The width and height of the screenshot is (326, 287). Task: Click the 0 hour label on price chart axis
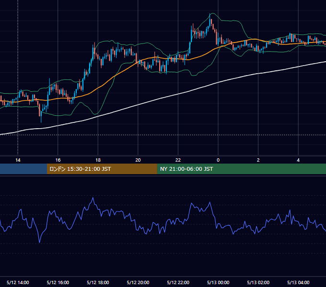coord(218,160)
